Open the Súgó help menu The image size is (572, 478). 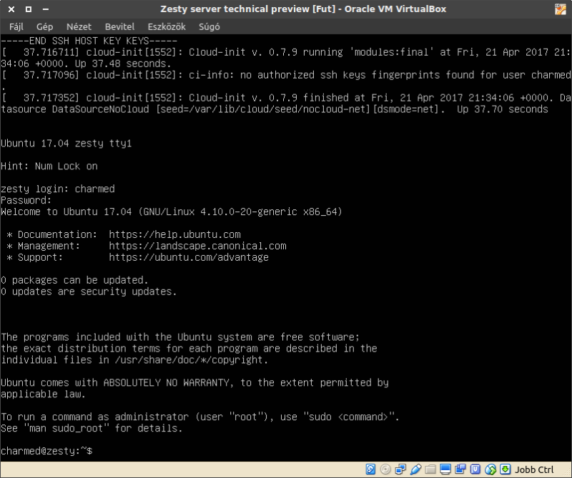209,26
